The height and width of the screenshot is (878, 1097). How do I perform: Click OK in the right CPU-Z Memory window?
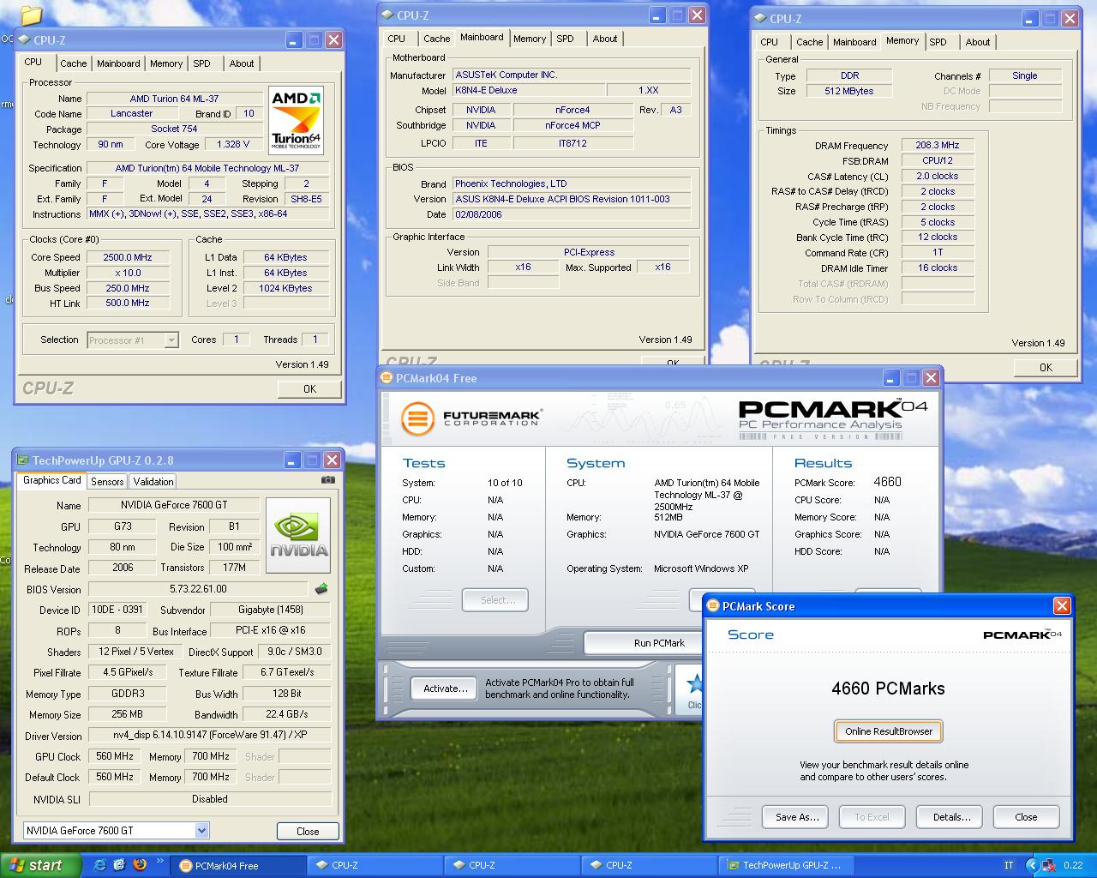click(1046, 367)
